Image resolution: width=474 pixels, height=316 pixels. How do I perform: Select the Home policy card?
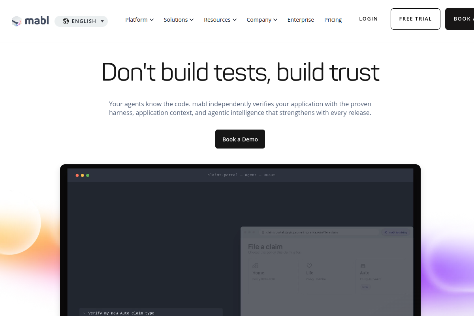[x=273, y=276]
